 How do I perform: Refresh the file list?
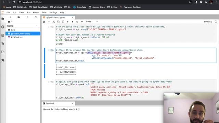point(36,17)
